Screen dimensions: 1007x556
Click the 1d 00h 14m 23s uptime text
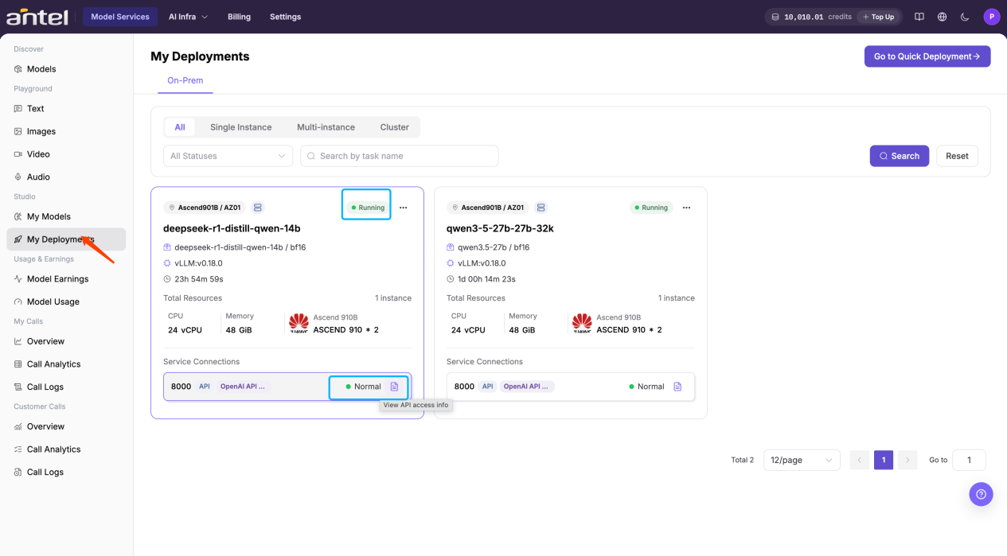coord(486,279)
